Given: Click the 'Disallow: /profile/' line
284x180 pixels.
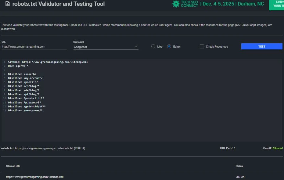Looking at the screenshot, I should click(23, 82).
